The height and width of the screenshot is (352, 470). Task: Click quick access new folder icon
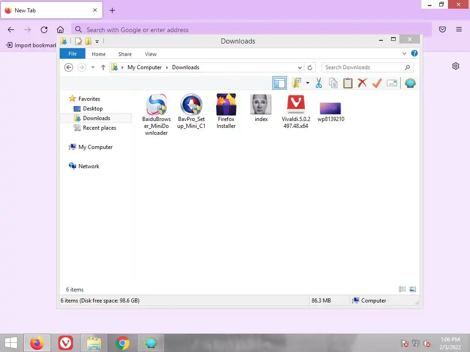[88, 41]
